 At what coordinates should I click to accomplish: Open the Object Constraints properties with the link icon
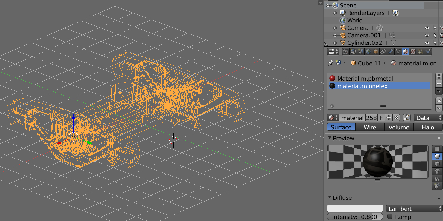tap(383, 51)
